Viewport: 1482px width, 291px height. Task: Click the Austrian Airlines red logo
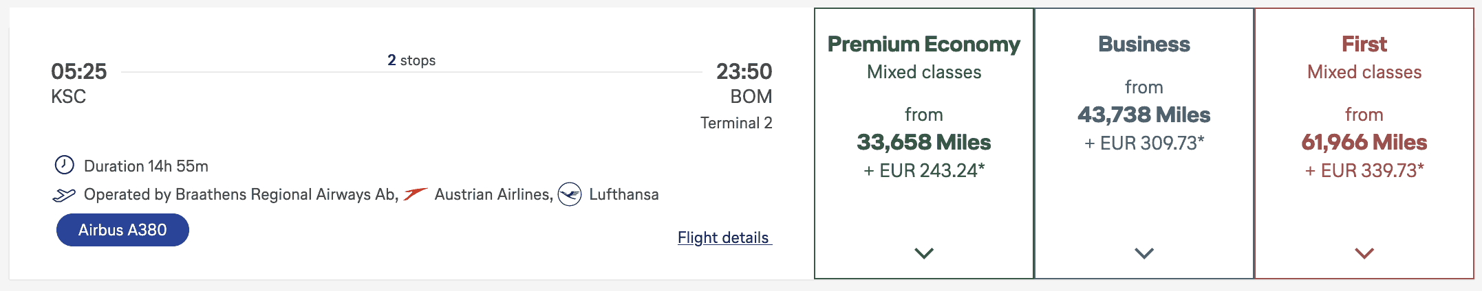click(416, 194)
